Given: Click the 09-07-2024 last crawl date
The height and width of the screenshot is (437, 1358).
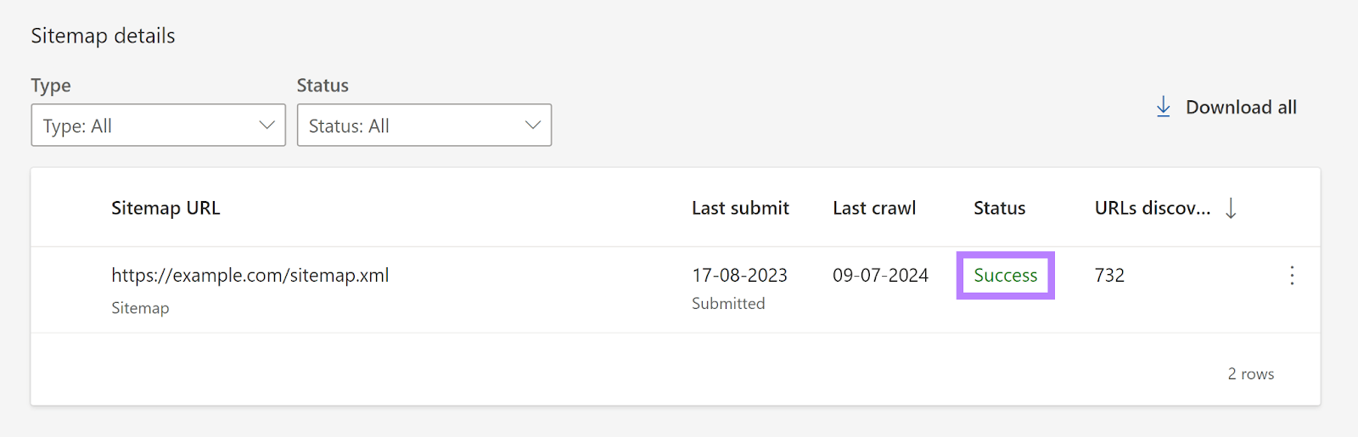Looking at the screenshot, I should click(x=880, y=275).
